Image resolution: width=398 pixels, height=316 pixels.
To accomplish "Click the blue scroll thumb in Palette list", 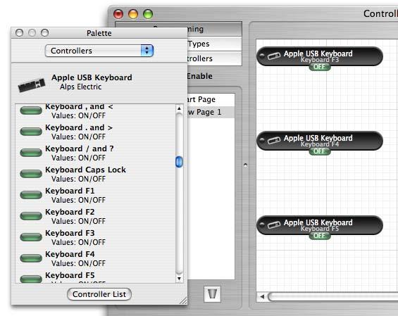I will coord(179,162).
